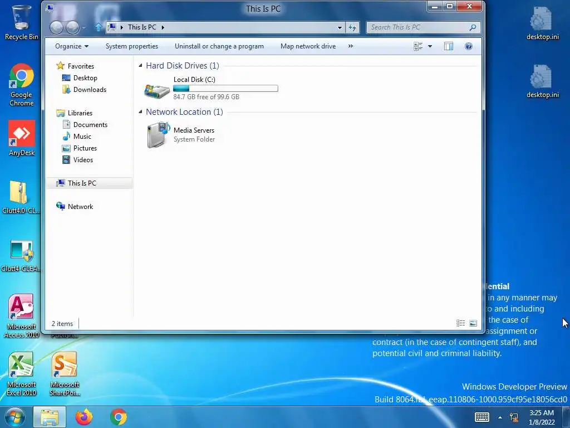Screen dimensions: 570x428
Task: Expand the root breadcrumb arrow before This Is PC
Action: (x=122, y=27)
